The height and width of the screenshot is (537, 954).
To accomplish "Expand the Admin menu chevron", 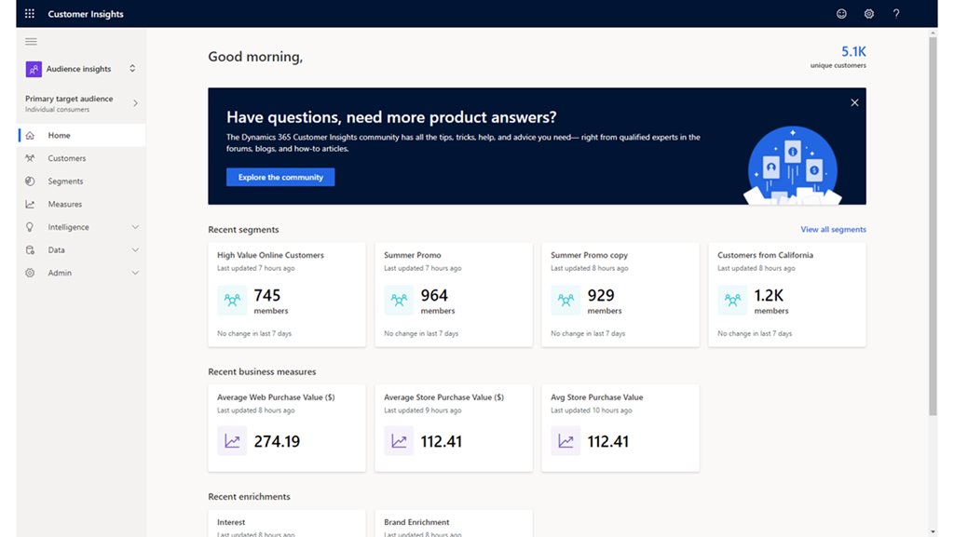I will (x=135, y=273).
